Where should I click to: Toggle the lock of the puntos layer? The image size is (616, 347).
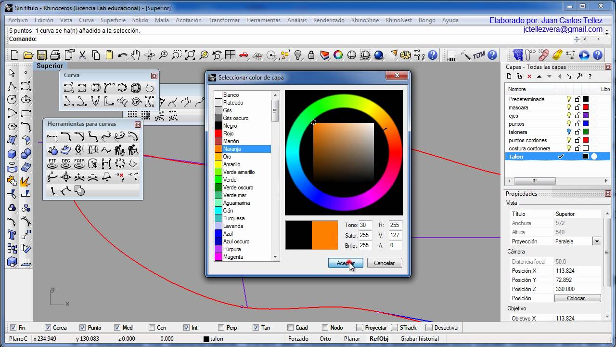tap(577, 123)
